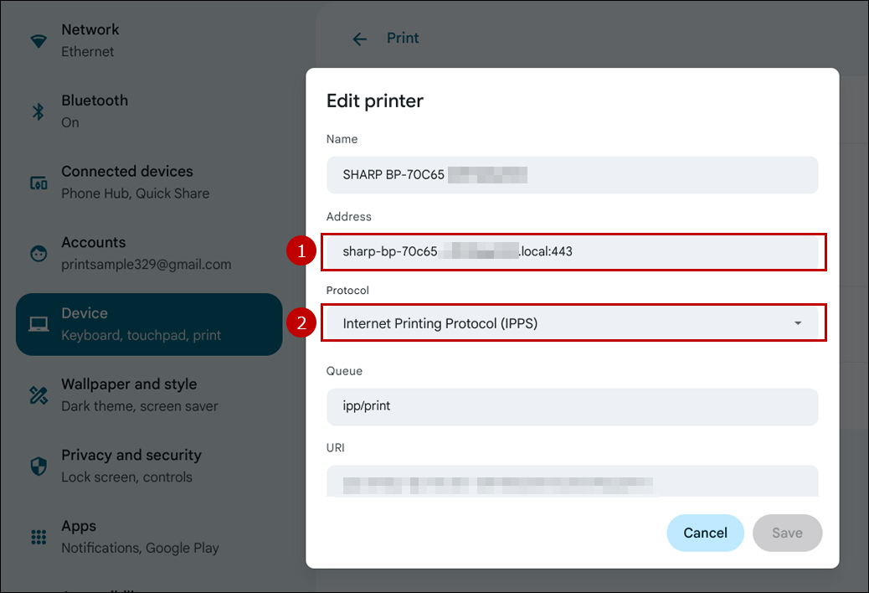The height and width of the screenshot is (593, 869).
Task: Open Wallpaper and style section
Action: click(149, 395)
